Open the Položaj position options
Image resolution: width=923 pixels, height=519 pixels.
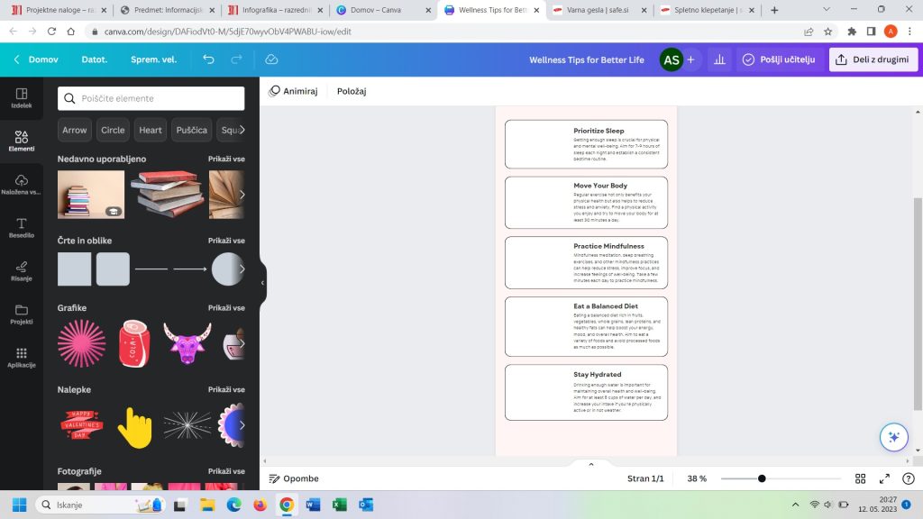point(352,91)
